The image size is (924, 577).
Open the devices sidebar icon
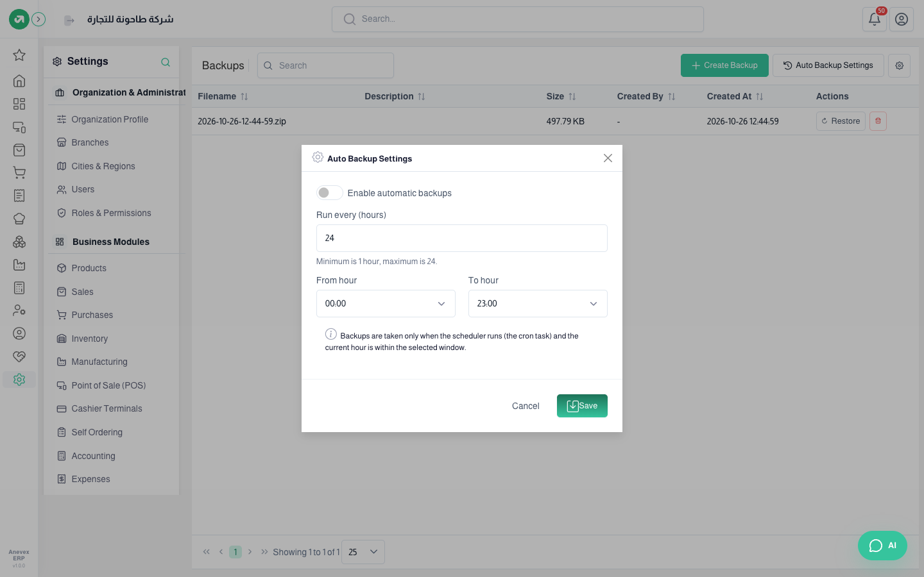[19, 127]
